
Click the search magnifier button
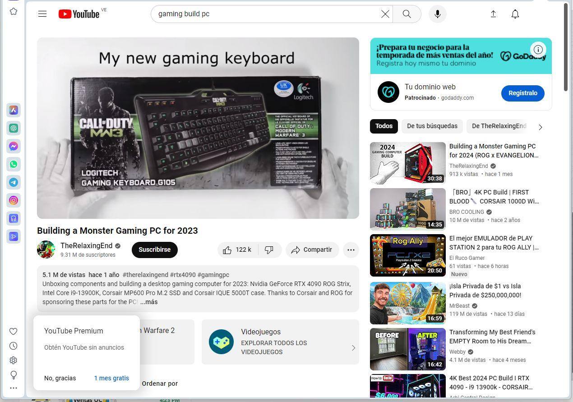click(x=407, y=14)
